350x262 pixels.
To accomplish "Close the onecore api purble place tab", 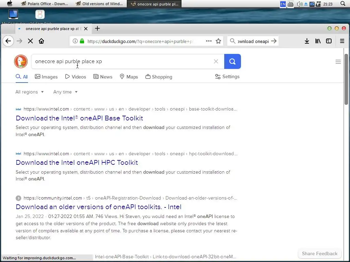I will (86, 29).
